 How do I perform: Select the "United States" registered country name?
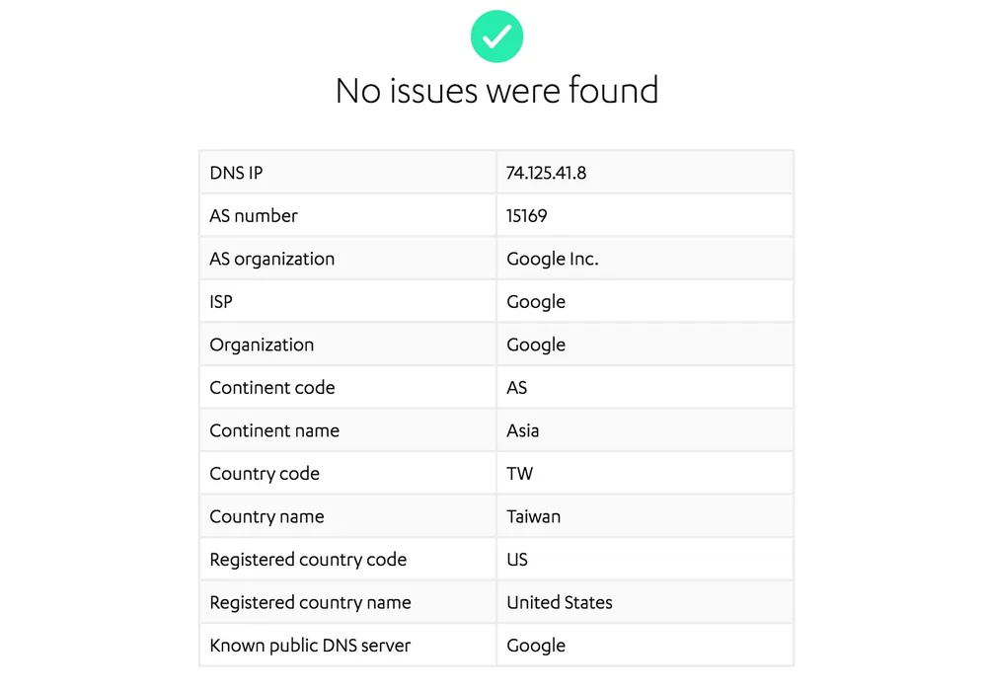(x=560, y=602)
